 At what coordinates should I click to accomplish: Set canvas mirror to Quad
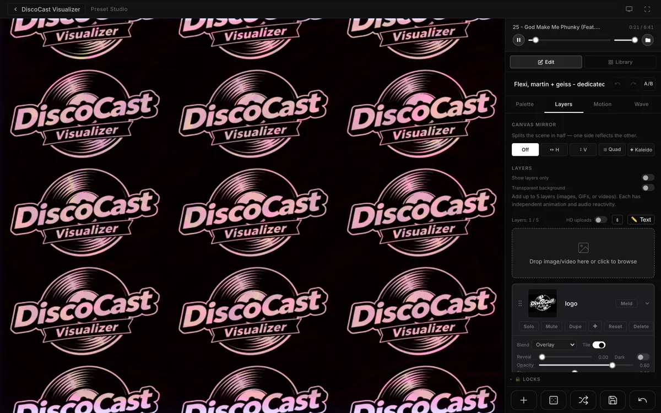(x=612, y=149)
